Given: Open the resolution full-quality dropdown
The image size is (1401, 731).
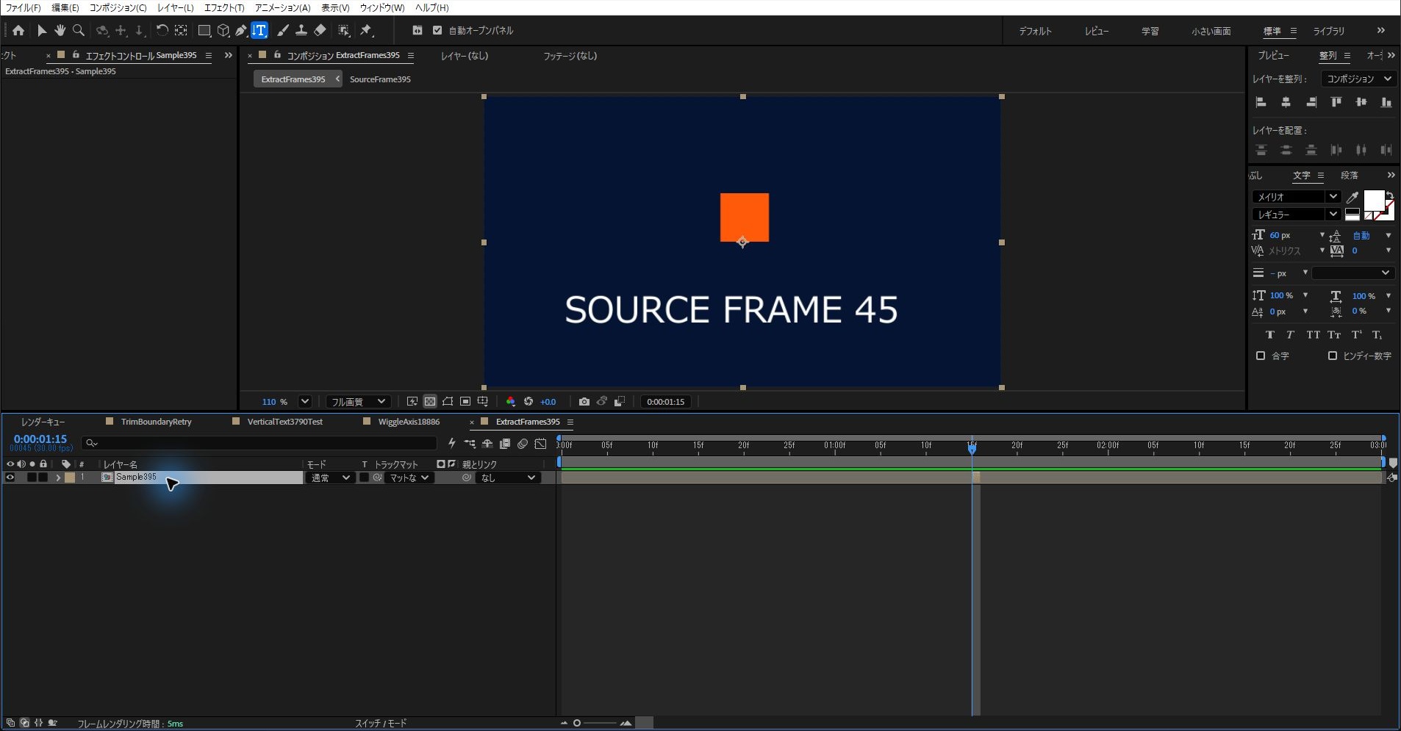Looking at the screenshot, I should pos(357,402).
